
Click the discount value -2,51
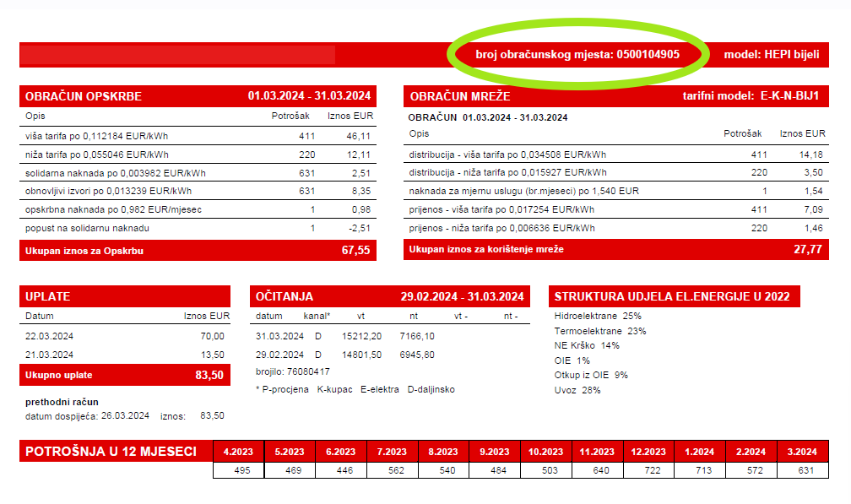click(360, 228)
